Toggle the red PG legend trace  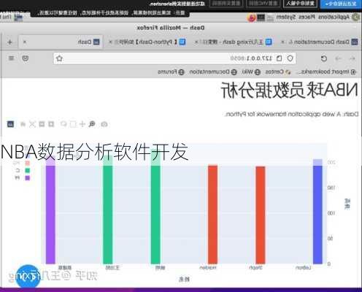pos(23,163)
